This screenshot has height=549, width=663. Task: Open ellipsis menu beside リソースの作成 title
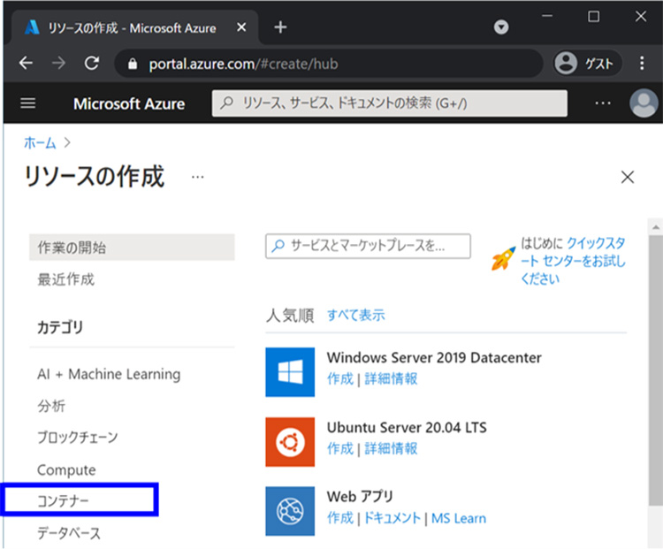click(197, 177)
